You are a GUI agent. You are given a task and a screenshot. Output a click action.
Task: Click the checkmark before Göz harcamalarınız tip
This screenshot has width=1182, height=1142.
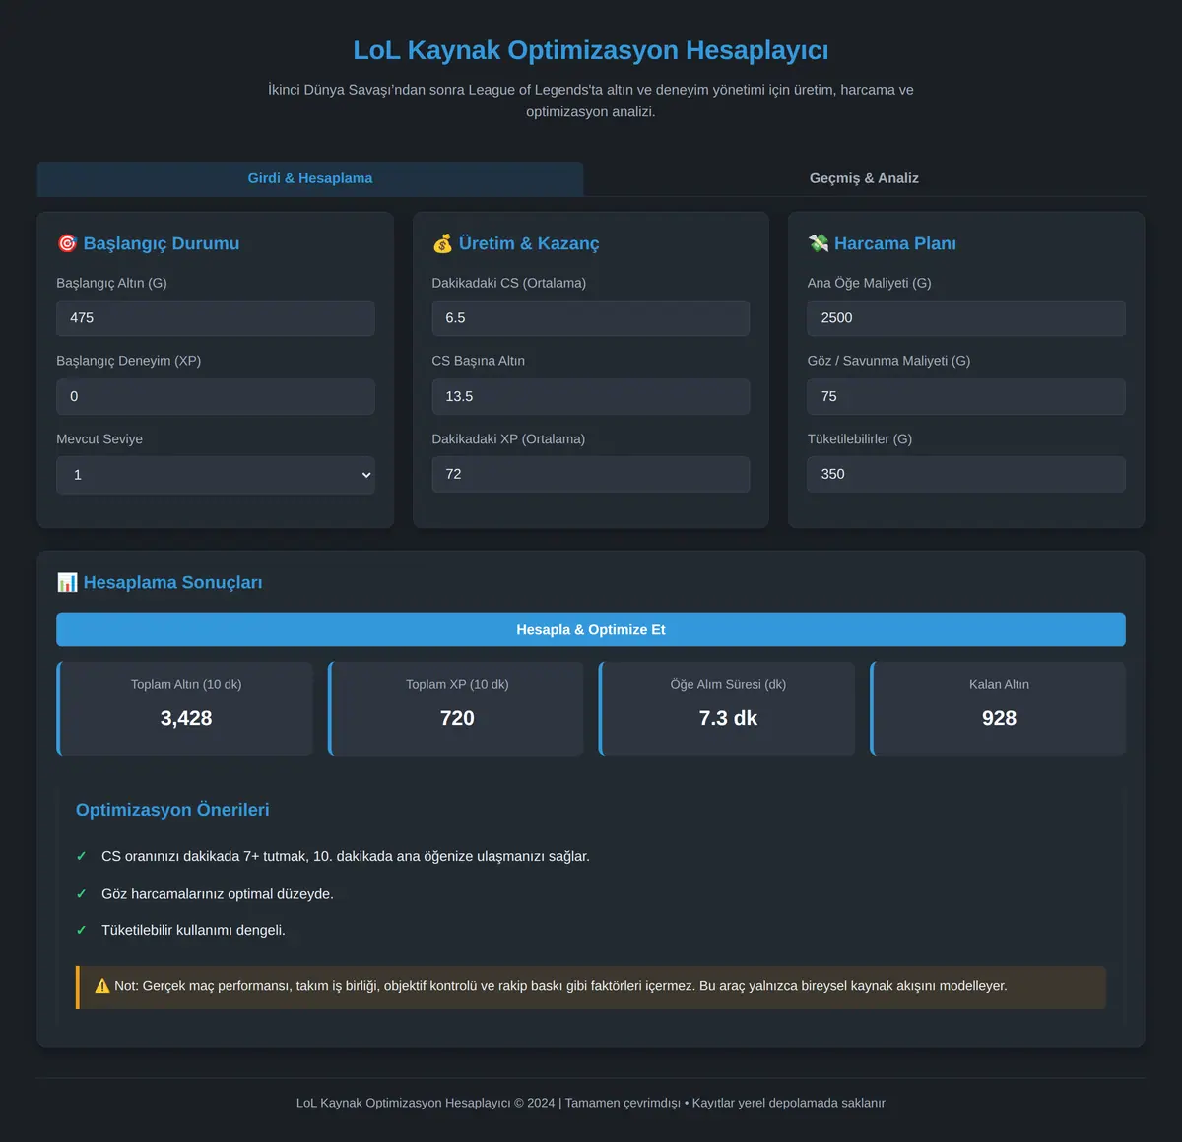82,894
